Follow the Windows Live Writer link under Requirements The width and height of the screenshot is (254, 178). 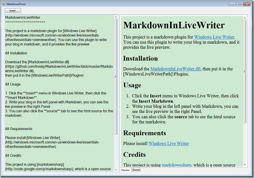pos(169,143)
